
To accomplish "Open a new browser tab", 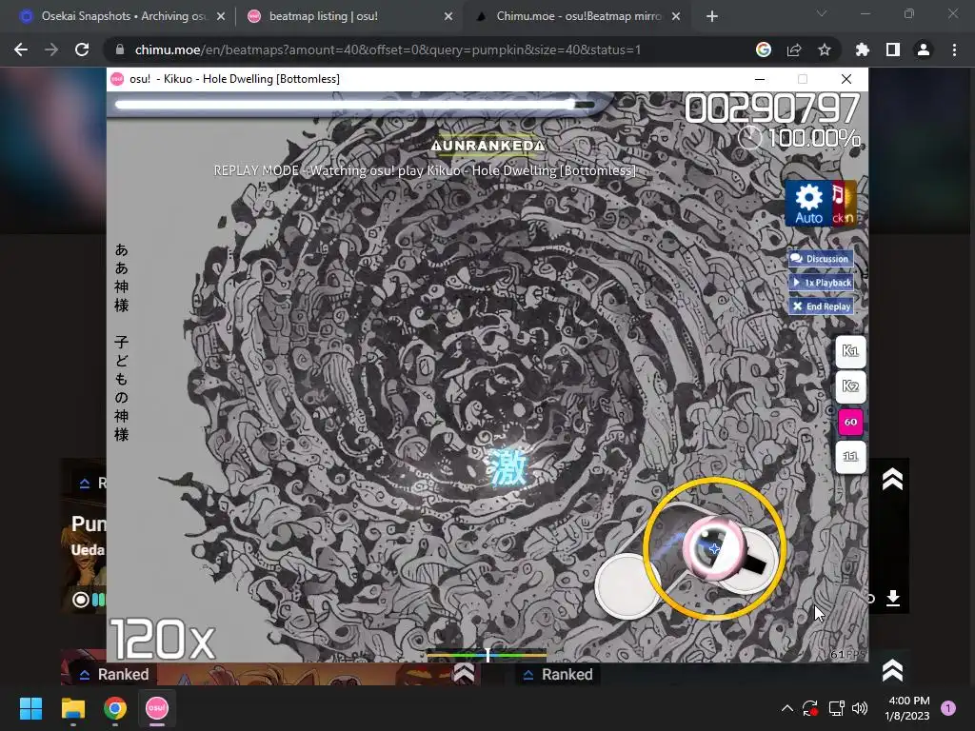I will [712, 17].
